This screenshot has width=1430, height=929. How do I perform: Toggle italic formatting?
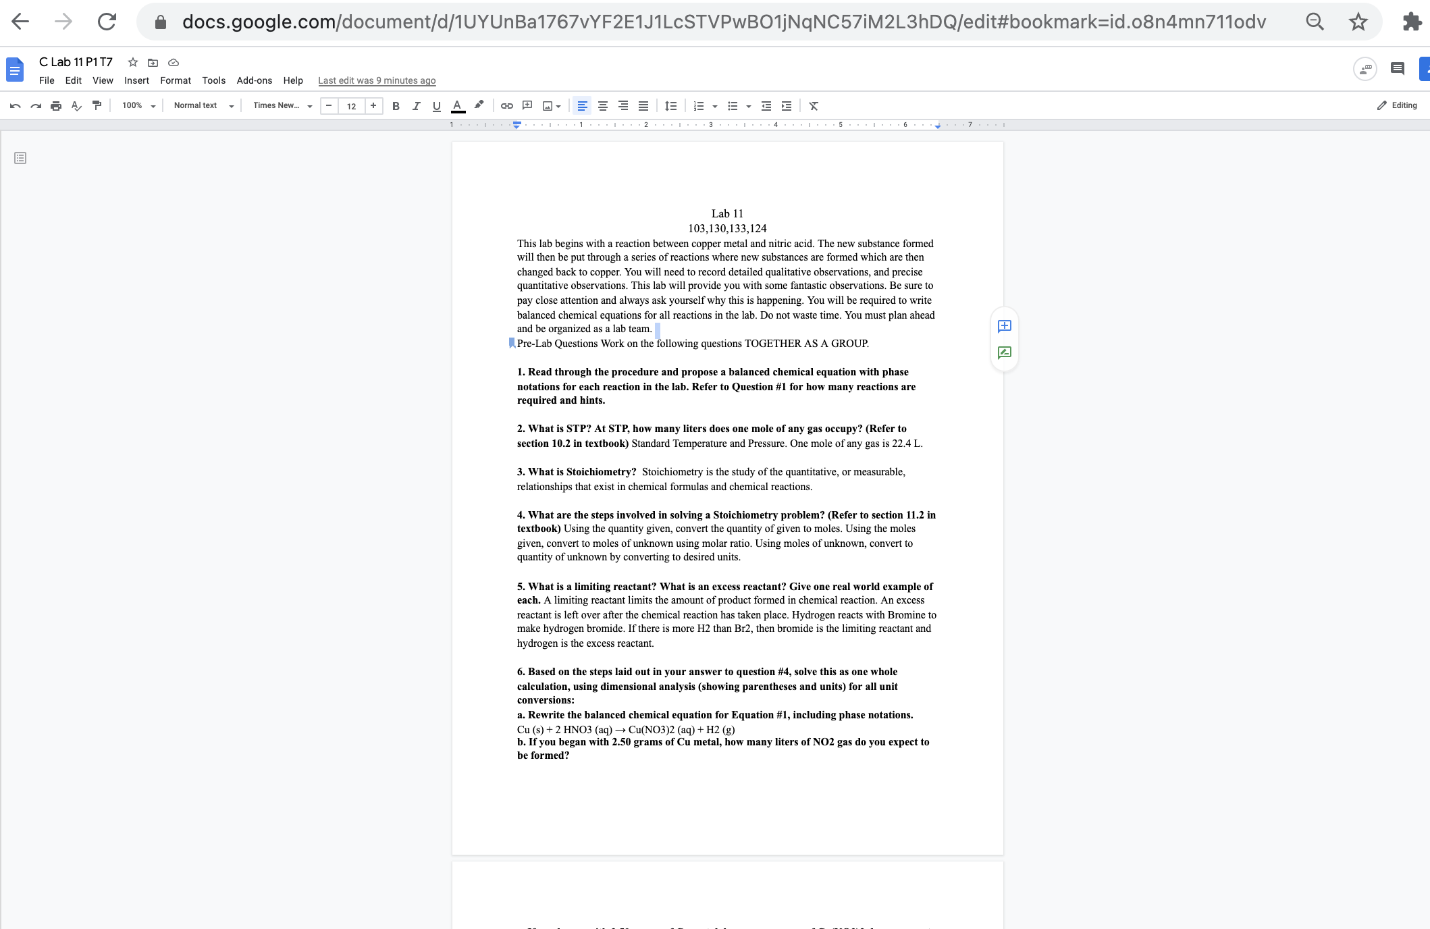tap(416, 106)
